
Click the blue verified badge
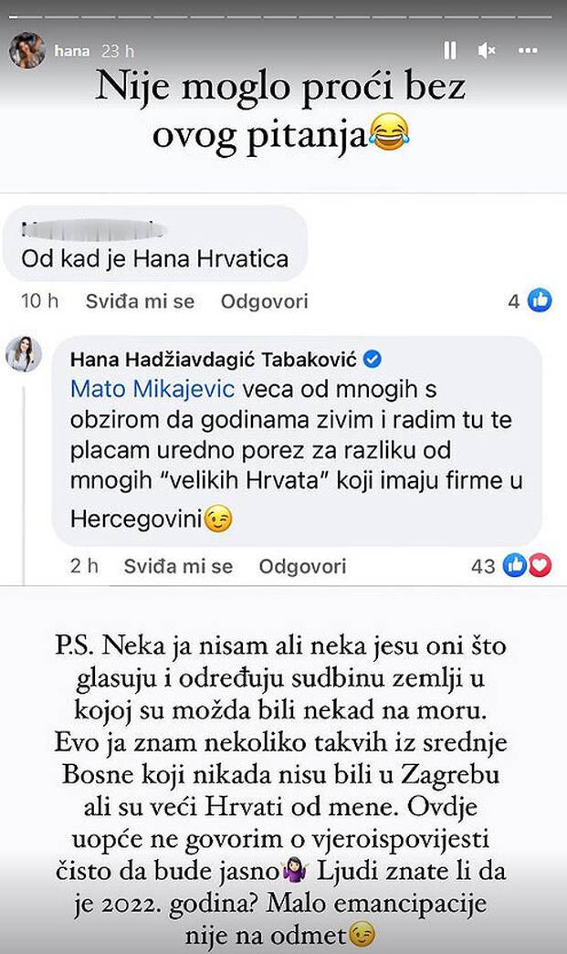pyautogui.click(x=373, y=358)
